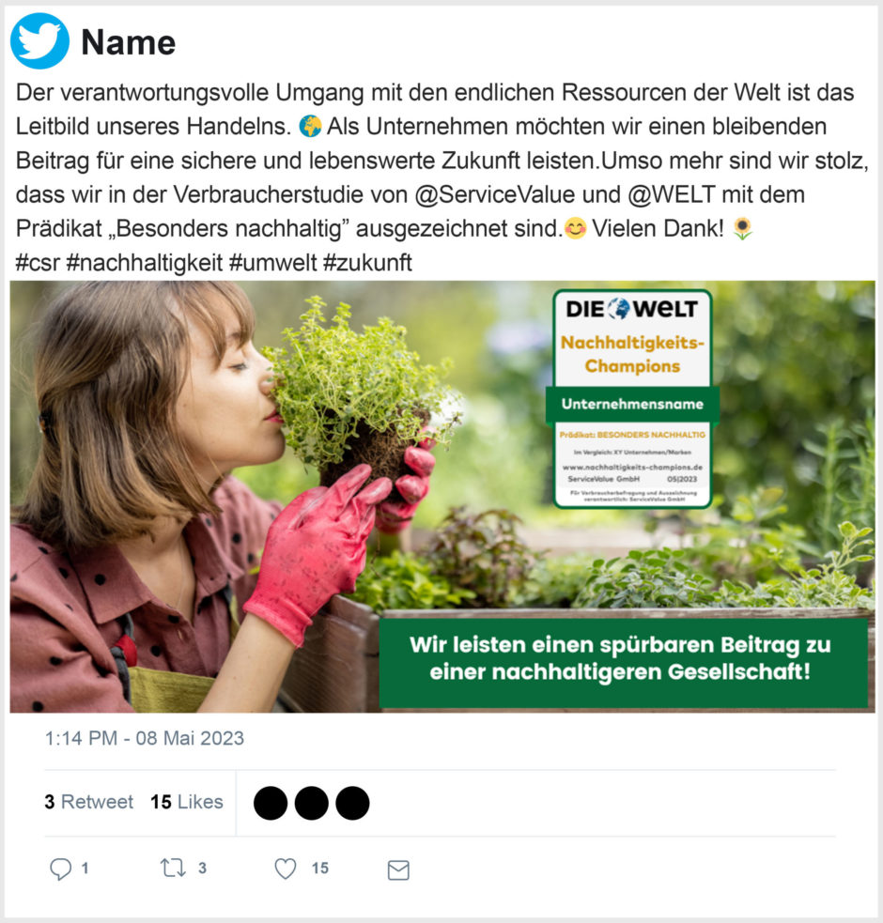Click the Die Welt Nachhaltigkeits-Champions badge

coord(632,398)
